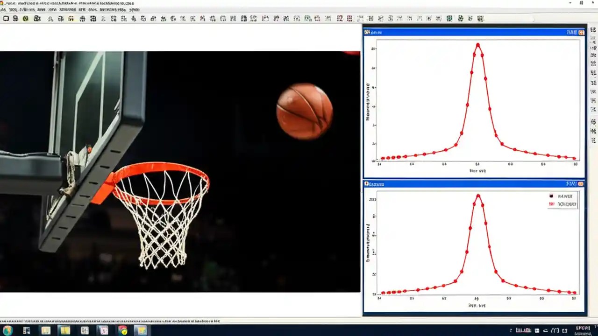598x336 pixels.
Task: Click the red data point at the upper plot's peak
Action: point(477,45)
